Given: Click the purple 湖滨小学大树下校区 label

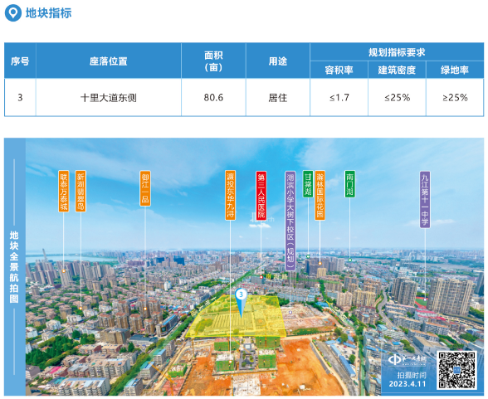Looking at the screenshot, I should [x=290, y=221].
